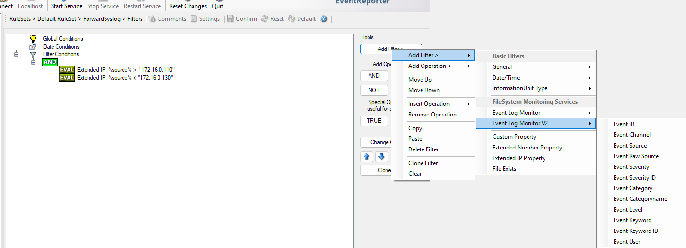Collapse the Filter Conditions tree node
The height and width of the screenshot is (248, 686).
[16, 54]
